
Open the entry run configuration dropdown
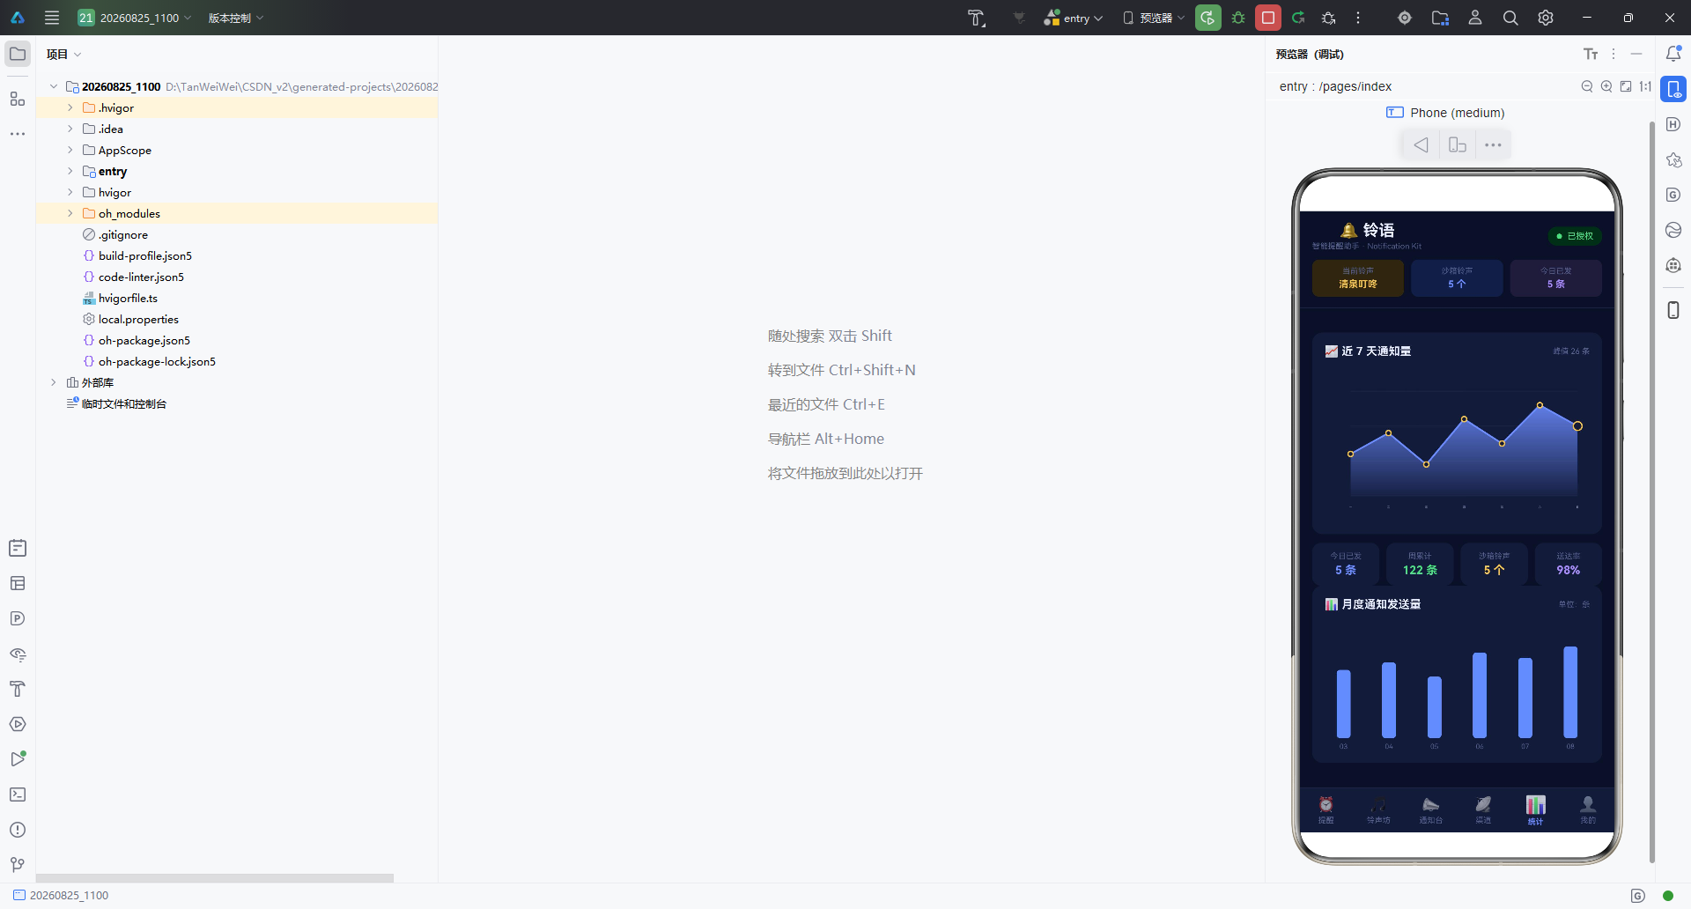click(1074, 18)
